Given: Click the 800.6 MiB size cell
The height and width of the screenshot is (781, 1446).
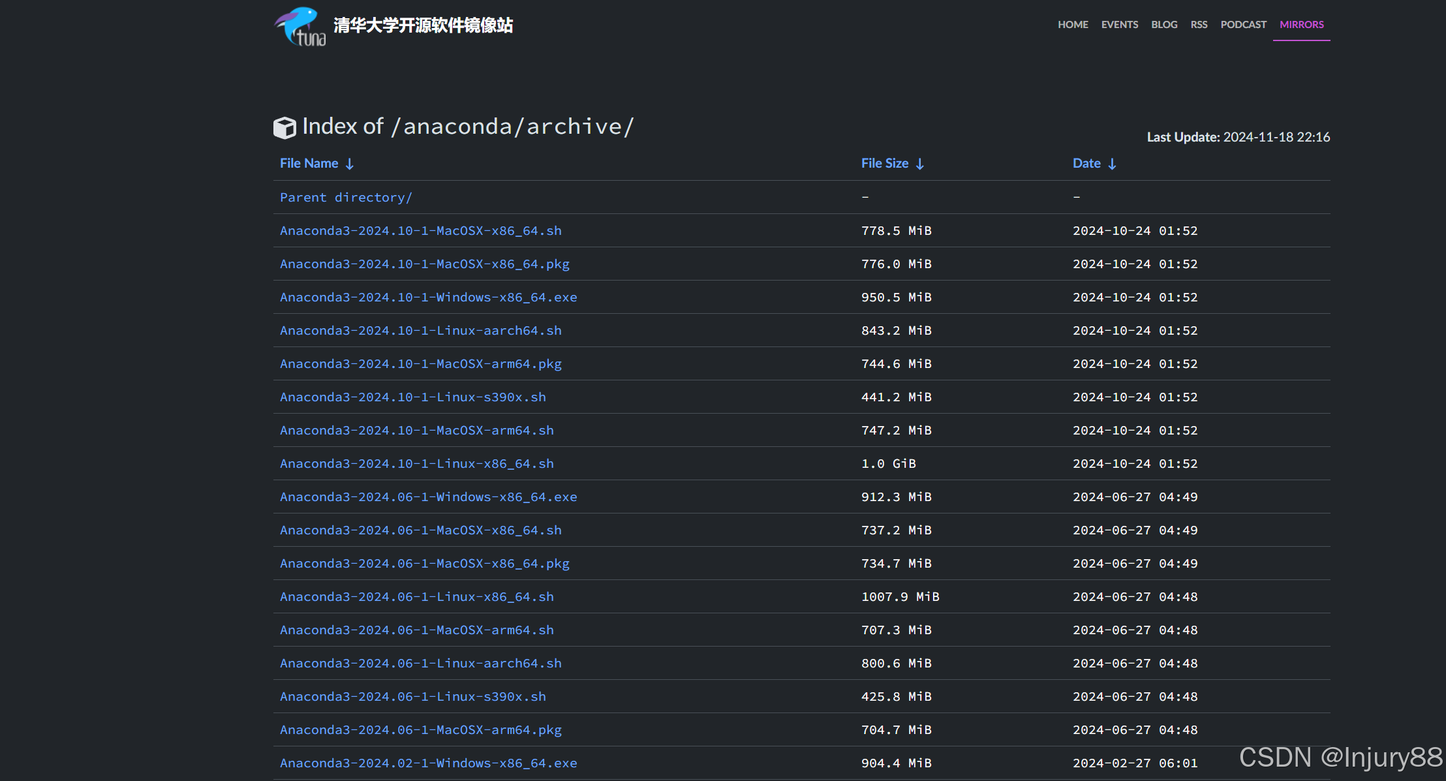Looking at the screenshot, I should [x=897, y=664].
